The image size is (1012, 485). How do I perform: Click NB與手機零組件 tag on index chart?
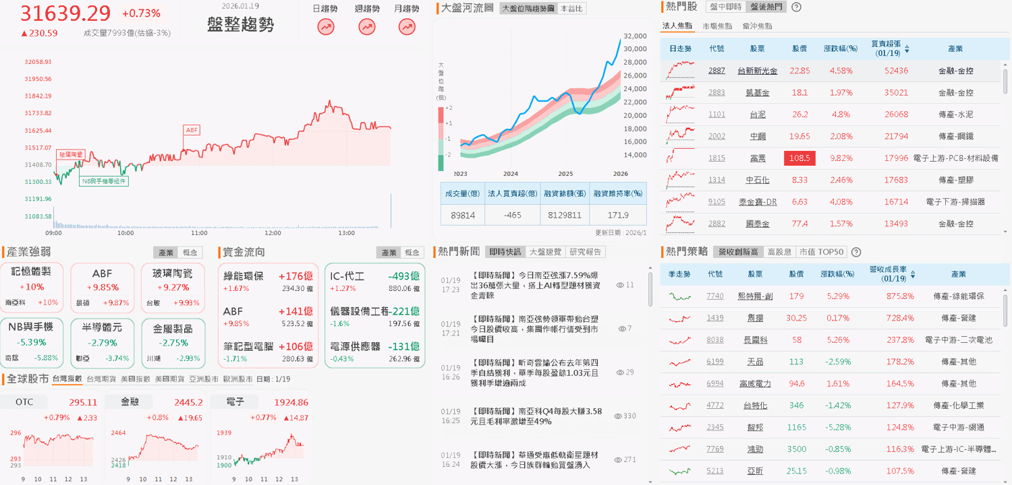(103, 181)
